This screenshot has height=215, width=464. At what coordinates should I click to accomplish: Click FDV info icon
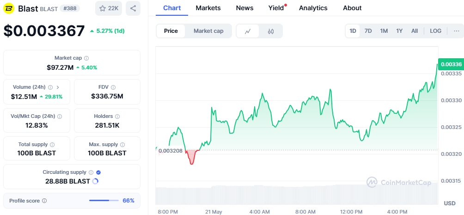113,87
